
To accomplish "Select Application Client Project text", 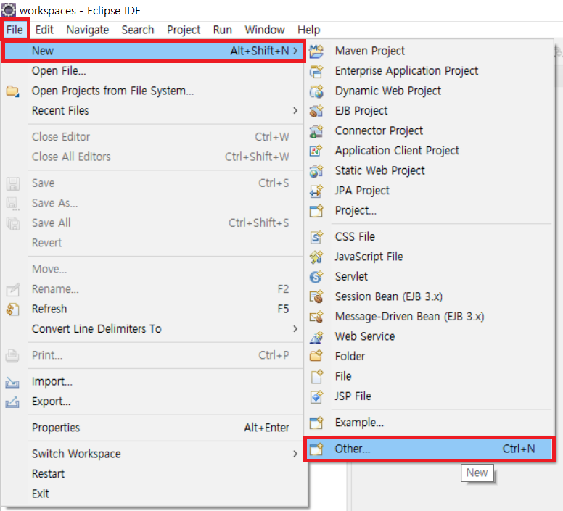I will click(397, 151).
